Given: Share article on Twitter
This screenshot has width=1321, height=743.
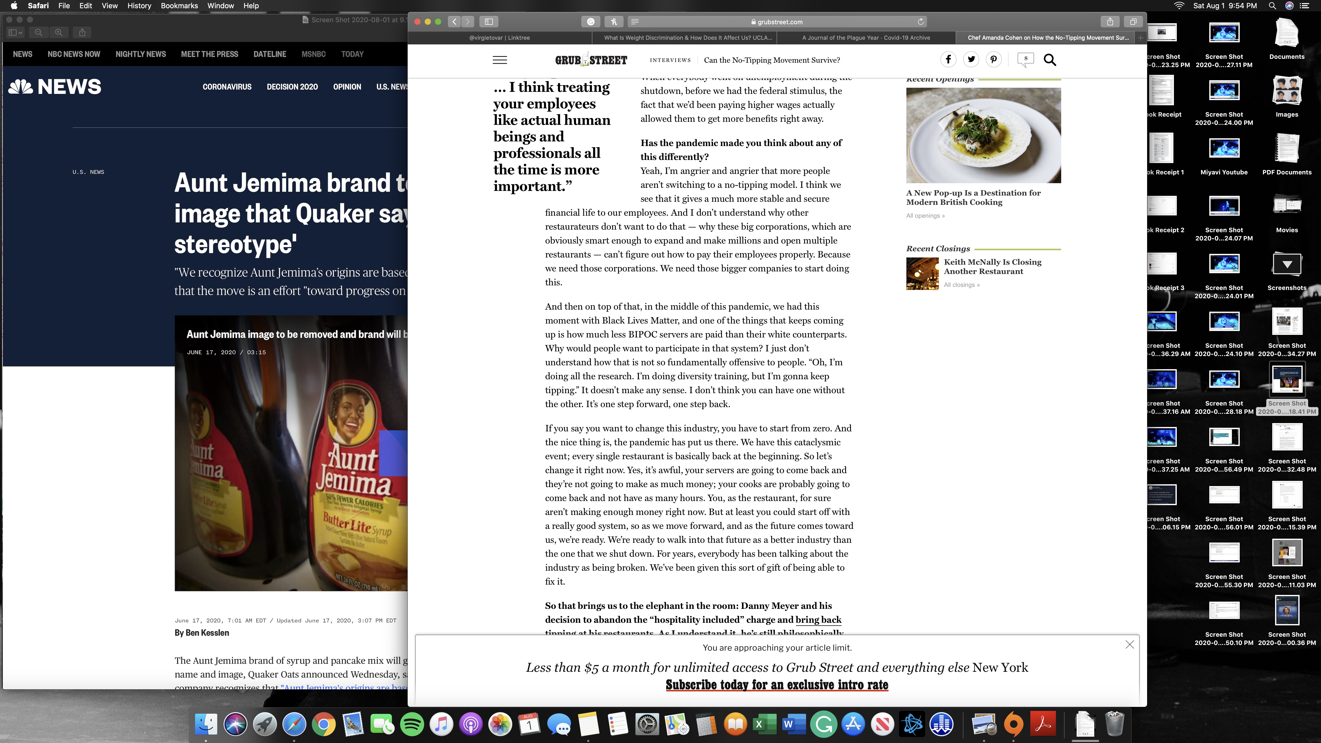Looking at the screenshot, I should pos(971,60).
